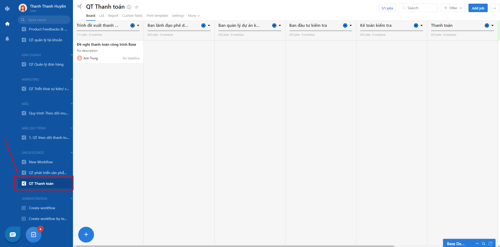The width and height of the screenshot is (500, 247).
Task: Open the Base apps logo icon
Action: click(7, 8)
